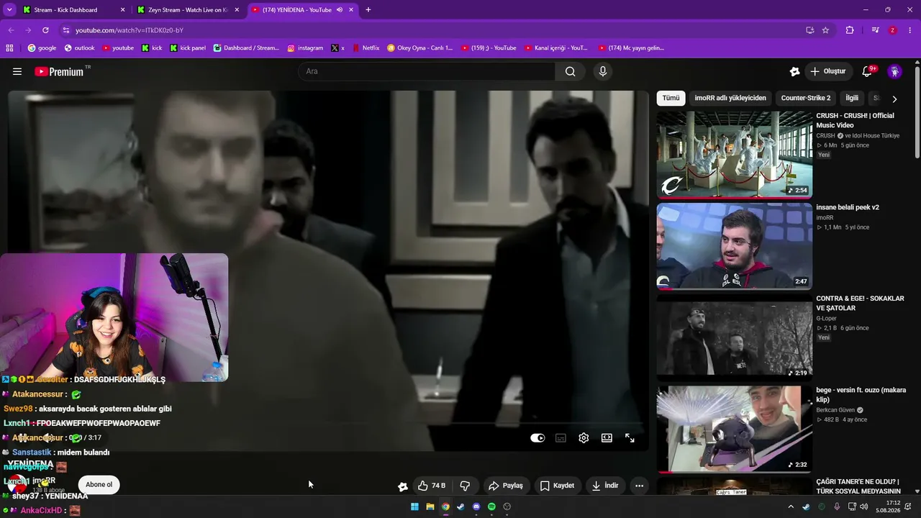Screen dimensions: 921x518
Task: Open insane belali peek v2 thumbnail
Action: pyautogui.click(x=735, y=246)
